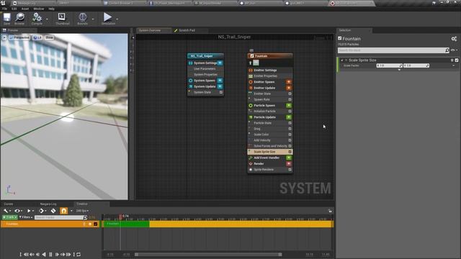The image size is (461, 259).
Task: Open the timeline view options eye menu
Action: tap(18, 211)
